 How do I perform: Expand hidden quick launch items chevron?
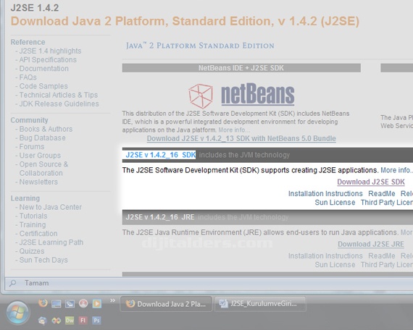pos(112,300)
